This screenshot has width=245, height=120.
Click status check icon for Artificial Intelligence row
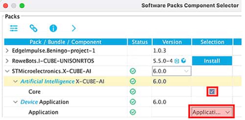click(x=133, y=81)
